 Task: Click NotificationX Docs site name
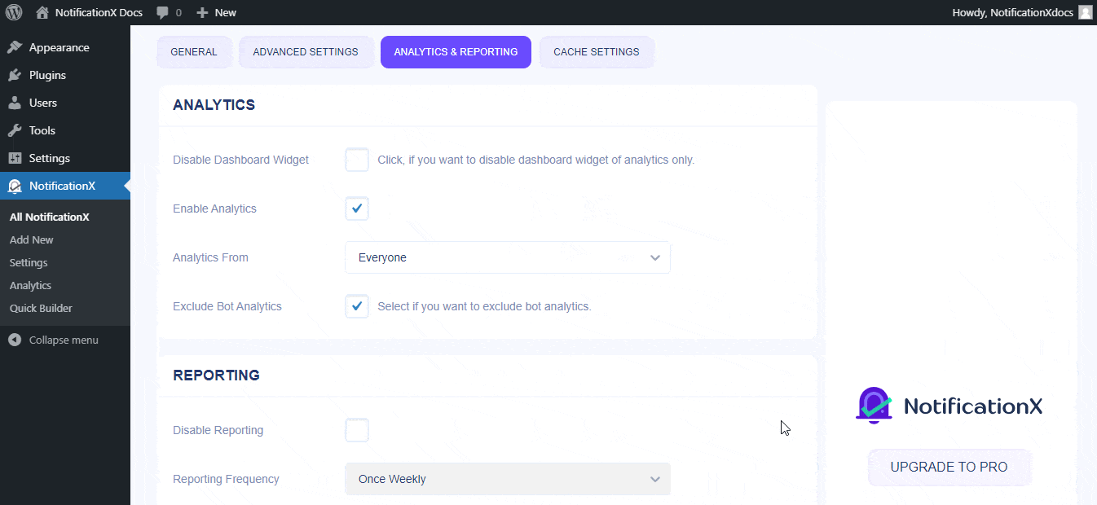[x=99, y=13]
